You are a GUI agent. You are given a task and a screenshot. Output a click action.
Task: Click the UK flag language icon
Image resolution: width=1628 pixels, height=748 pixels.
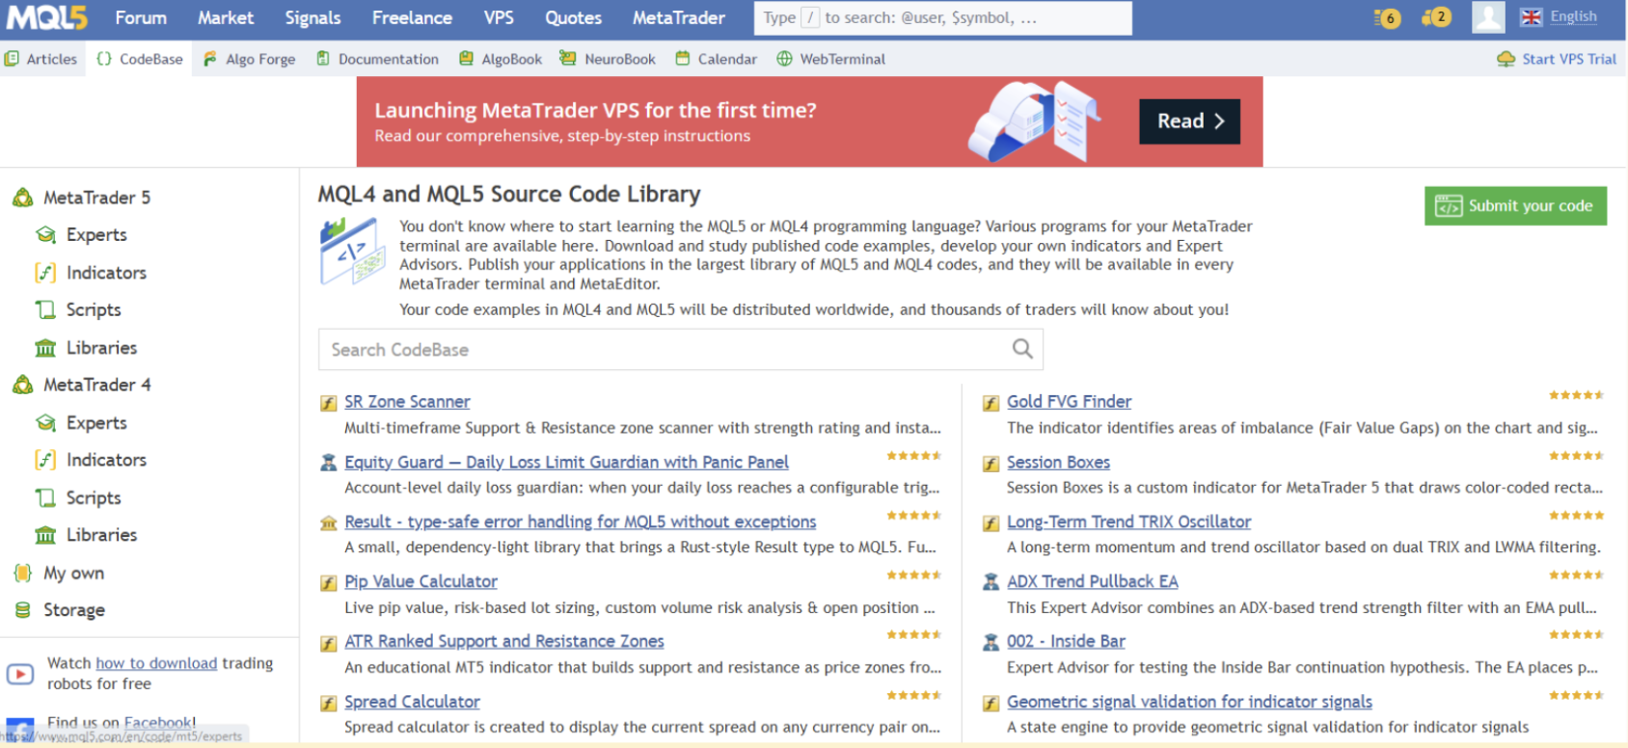coord(1531,17)
